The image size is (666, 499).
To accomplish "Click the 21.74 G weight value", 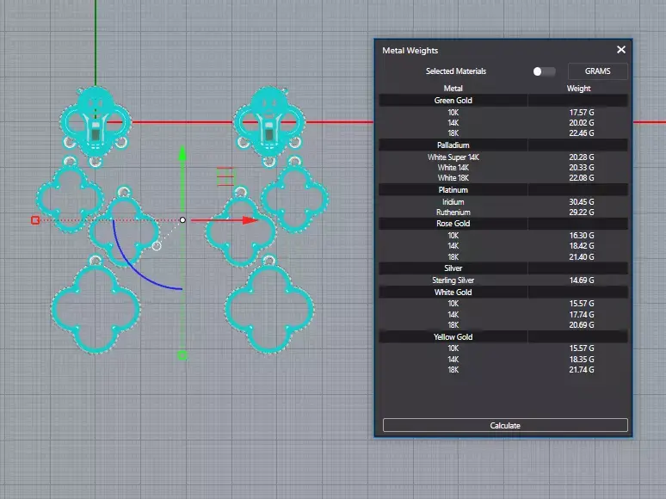I will pos(582,369).
